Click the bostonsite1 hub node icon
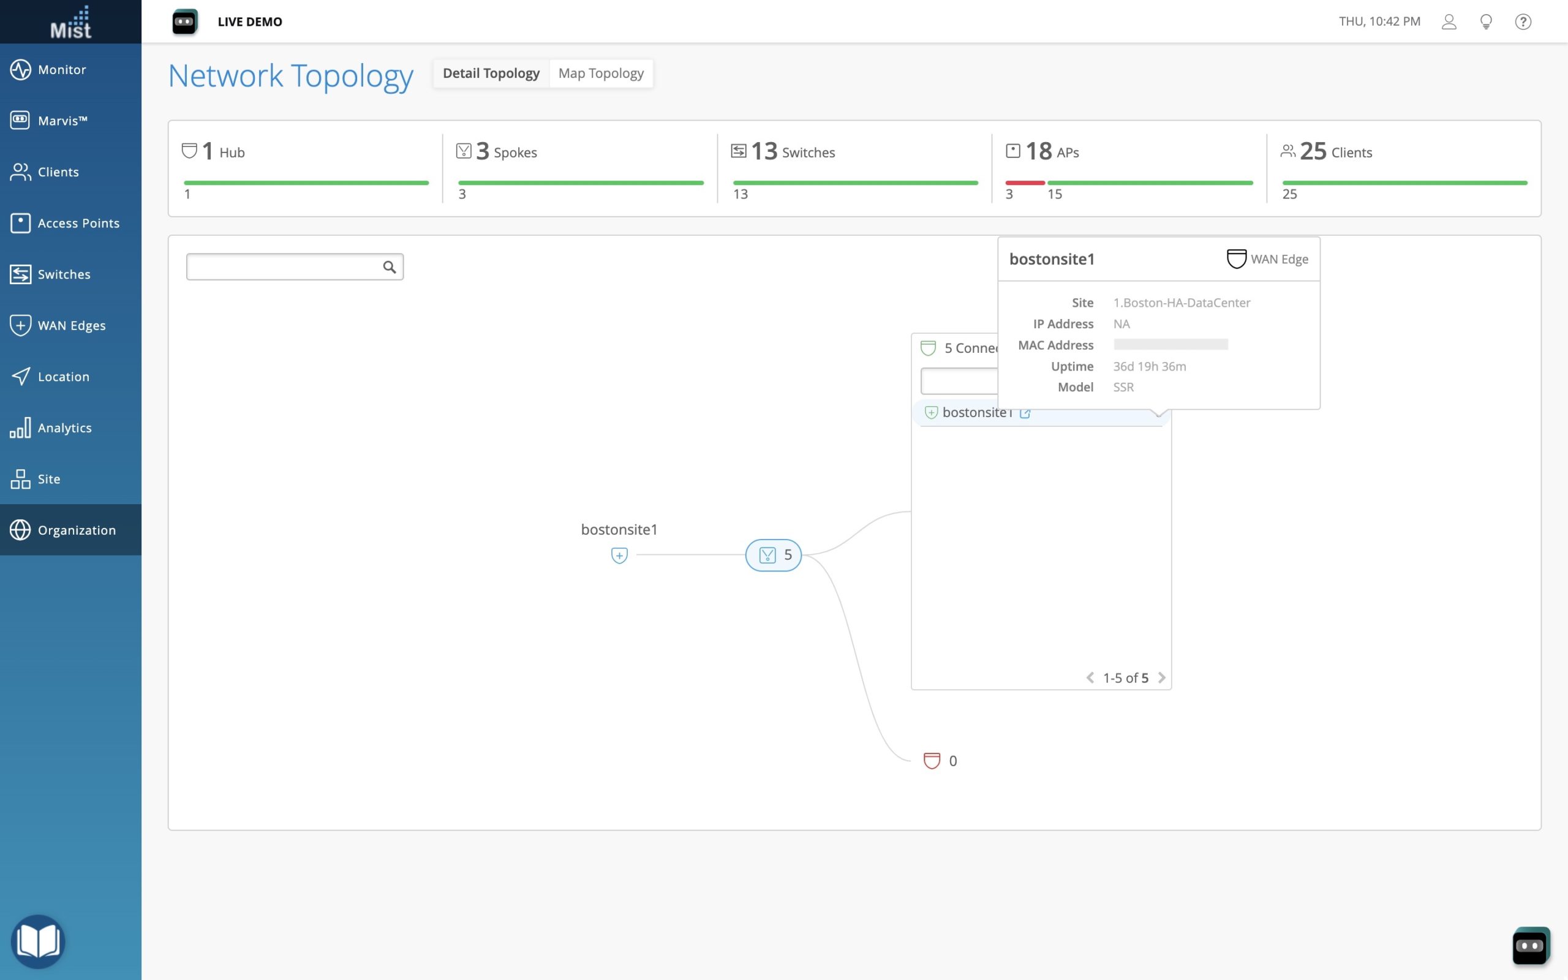The width and height of the screenshot is (1568, 980). [619, 556]
